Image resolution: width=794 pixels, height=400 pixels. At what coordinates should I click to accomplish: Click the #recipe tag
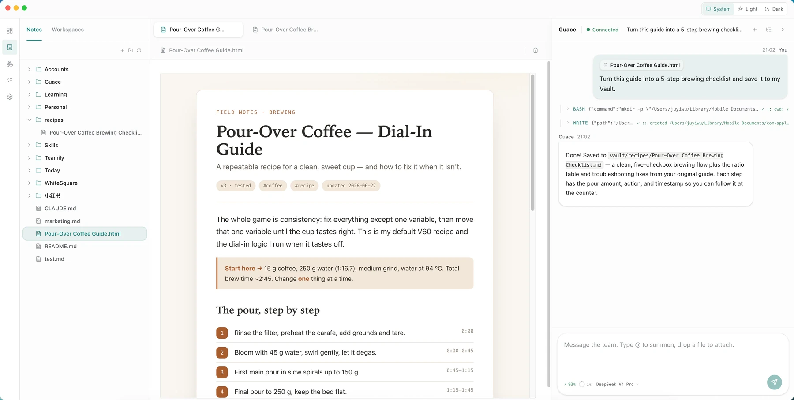coord(304,186)
